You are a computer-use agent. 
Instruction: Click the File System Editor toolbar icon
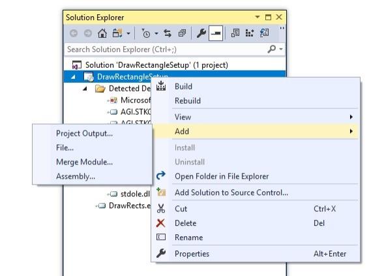point(235,33)
